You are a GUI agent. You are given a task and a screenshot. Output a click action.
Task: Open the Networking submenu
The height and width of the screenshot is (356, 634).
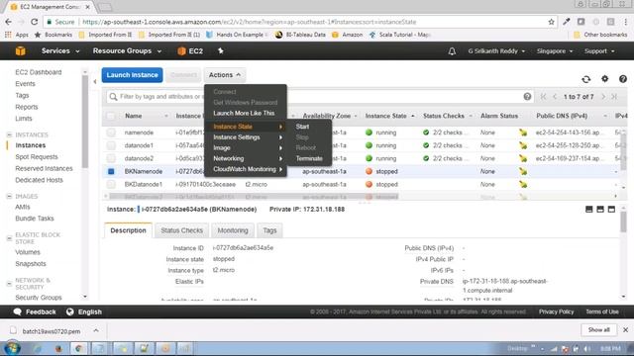pyautogui.click(x=246, y=158)
